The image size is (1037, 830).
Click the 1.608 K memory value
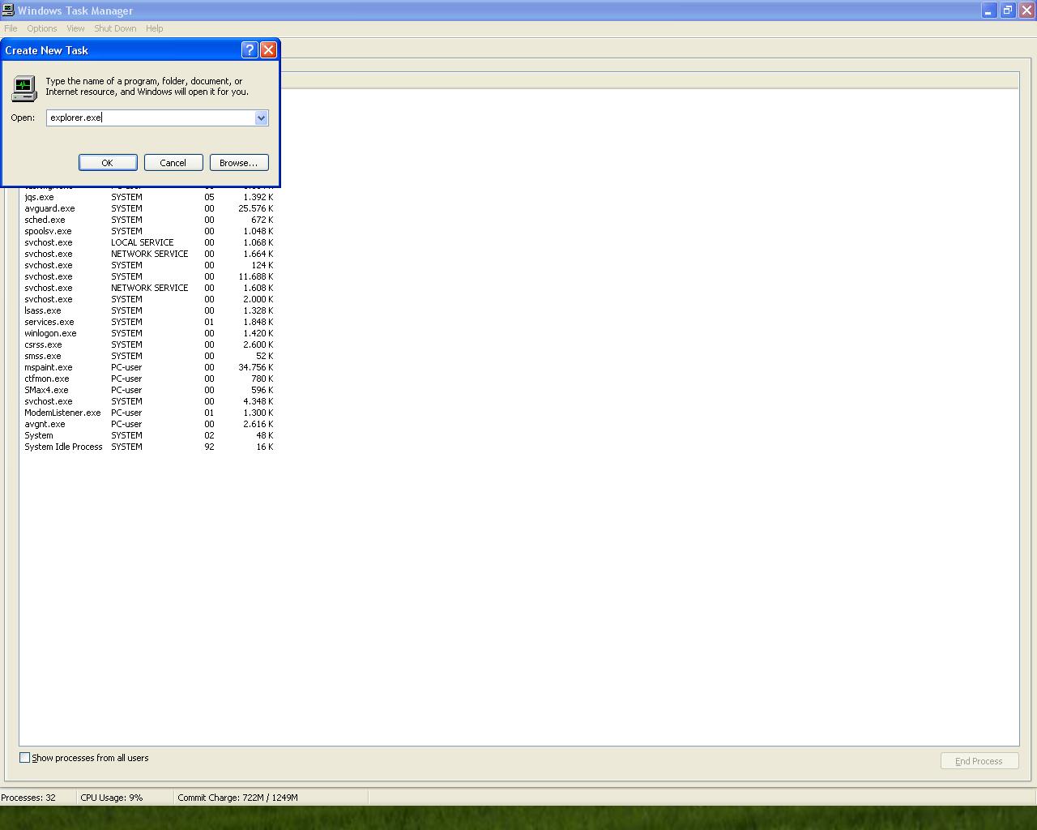(258, 288)
